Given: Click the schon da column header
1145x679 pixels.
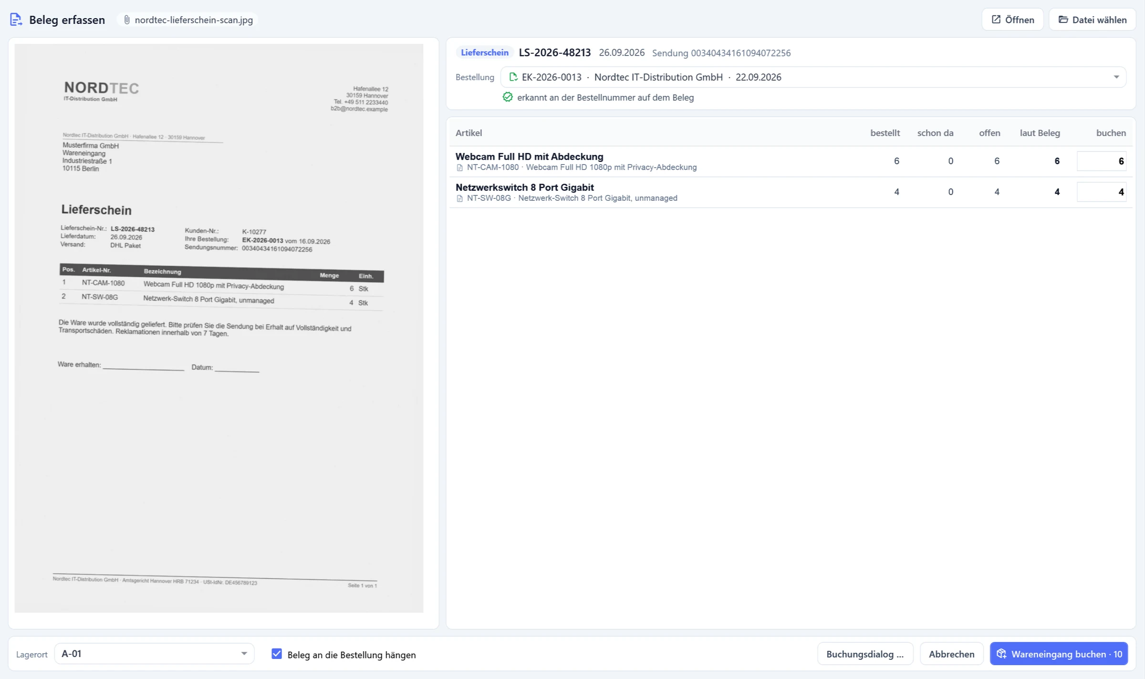Looking at the screenshot, I should (935, 133).
